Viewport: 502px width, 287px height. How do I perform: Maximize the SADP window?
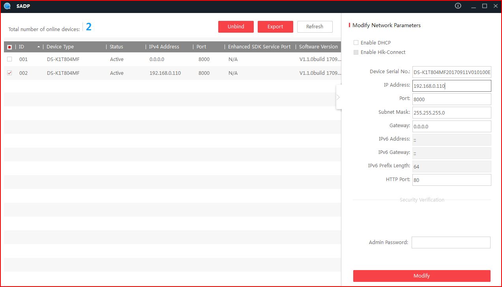[x=485, y=6]
